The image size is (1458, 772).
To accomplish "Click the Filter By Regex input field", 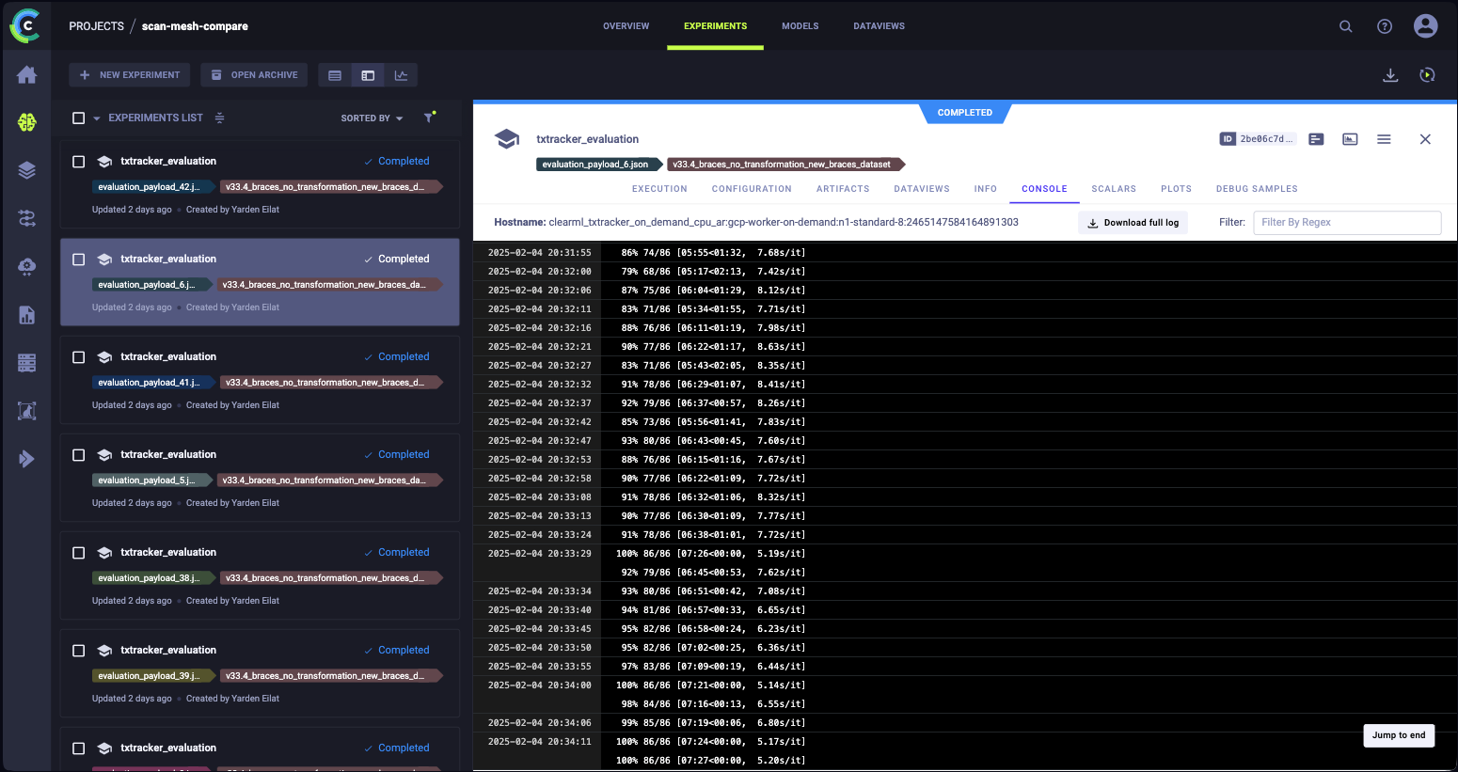I will pyautogui.click(x=1346, y=223).
